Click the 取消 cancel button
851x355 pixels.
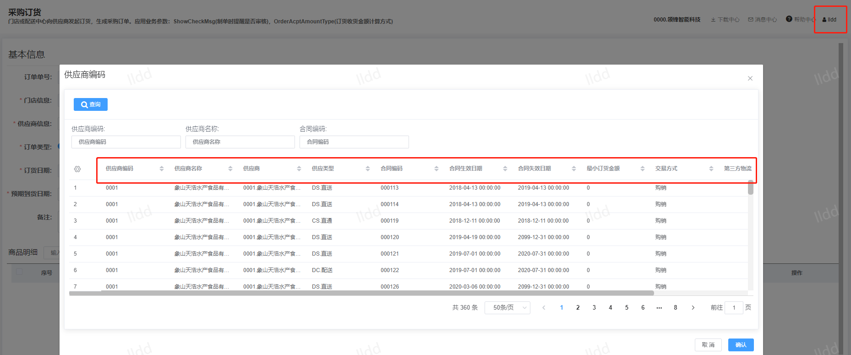(x=708, y=345)
